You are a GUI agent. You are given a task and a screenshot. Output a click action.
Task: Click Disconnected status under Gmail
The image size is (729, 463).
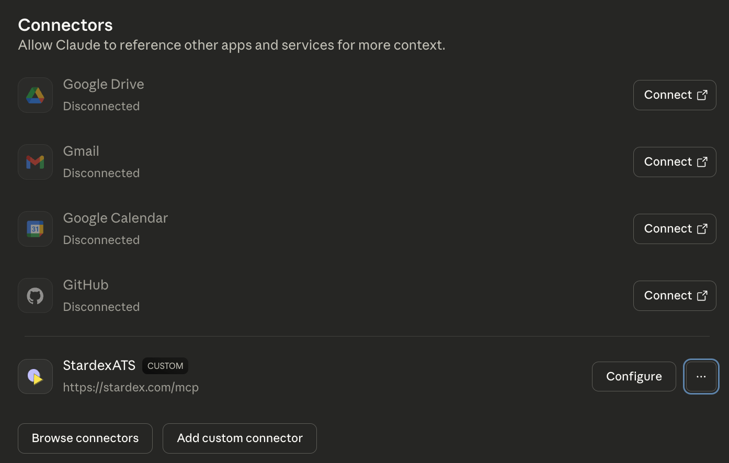[101, 173]
